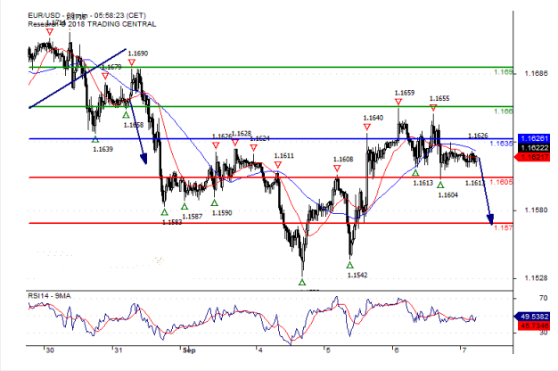Click the green triangle marker at 1.1587

click(x=185, y=207)
